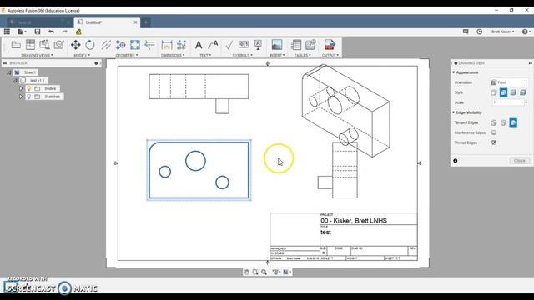Select the Detail View tool
The width and height of the screenshot is (534, 300).
tap(59, 45)
